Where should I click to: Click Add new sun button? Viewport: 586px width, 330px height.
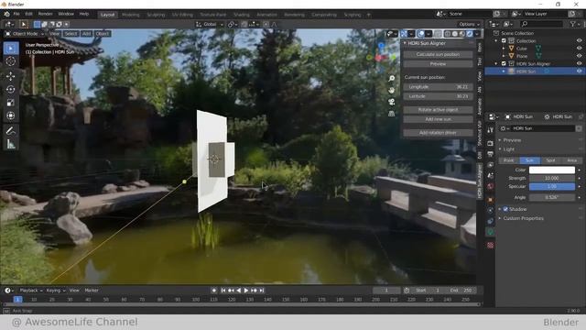[438, 119]
